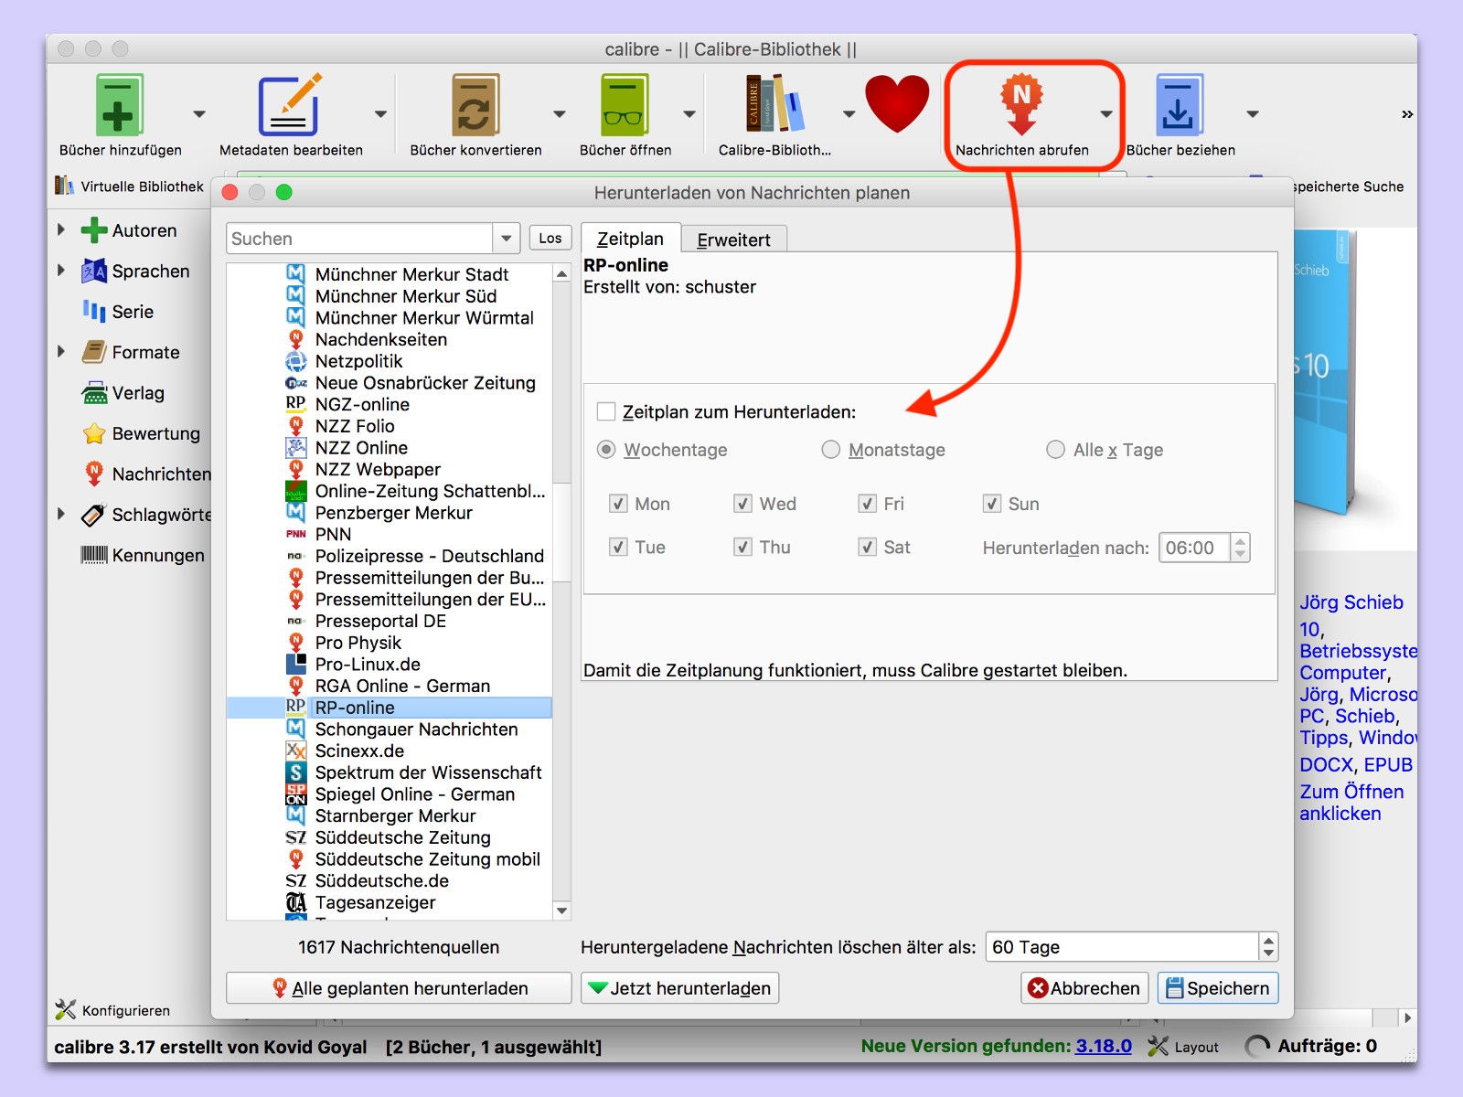Click the Layout icon in status bar
This screenshot has height=1097, width=1463.
1158,1046
